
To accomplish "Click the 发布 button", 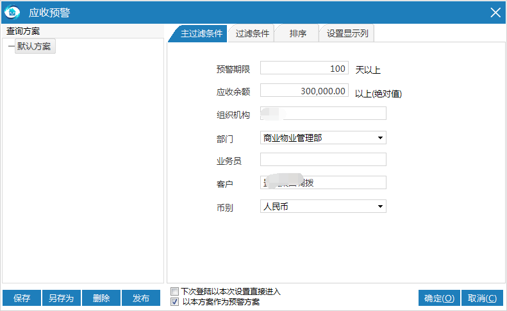I will tap(141, 298).
